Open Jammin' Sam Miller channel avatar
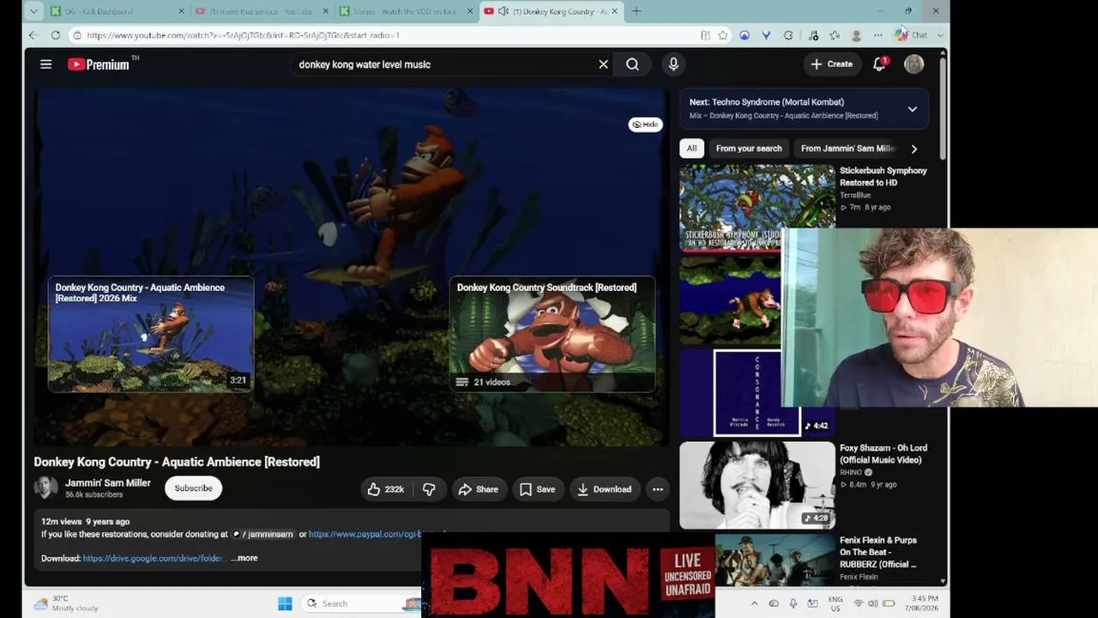This screenshot has height=618, width=1098. [45, 488]
